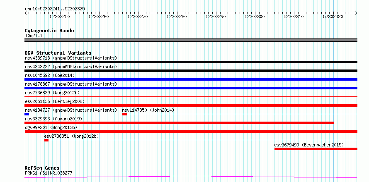Click the blue bar for nsv1045692
The width and height of the screenshot is (369, 182).
[x=191, y=79]
